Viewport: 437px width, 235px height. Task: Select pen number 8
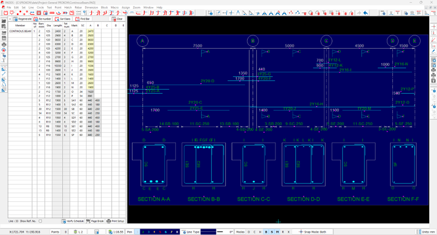tap(177, 232)
